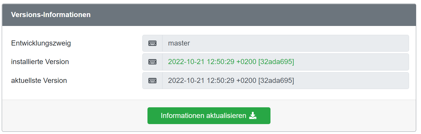Click the Entwicklungszweig label
Viewport: 421px width, 134px height.
[41, 43]
